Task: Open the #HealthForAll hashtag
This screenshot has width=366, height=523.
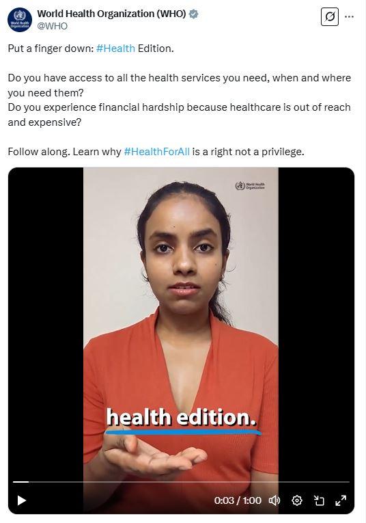Action: point(156,152)
